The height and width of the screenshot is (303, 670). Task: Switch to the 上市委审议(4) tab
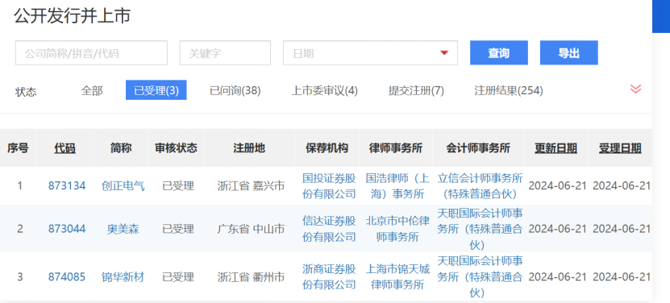click(x=324, y=90)
